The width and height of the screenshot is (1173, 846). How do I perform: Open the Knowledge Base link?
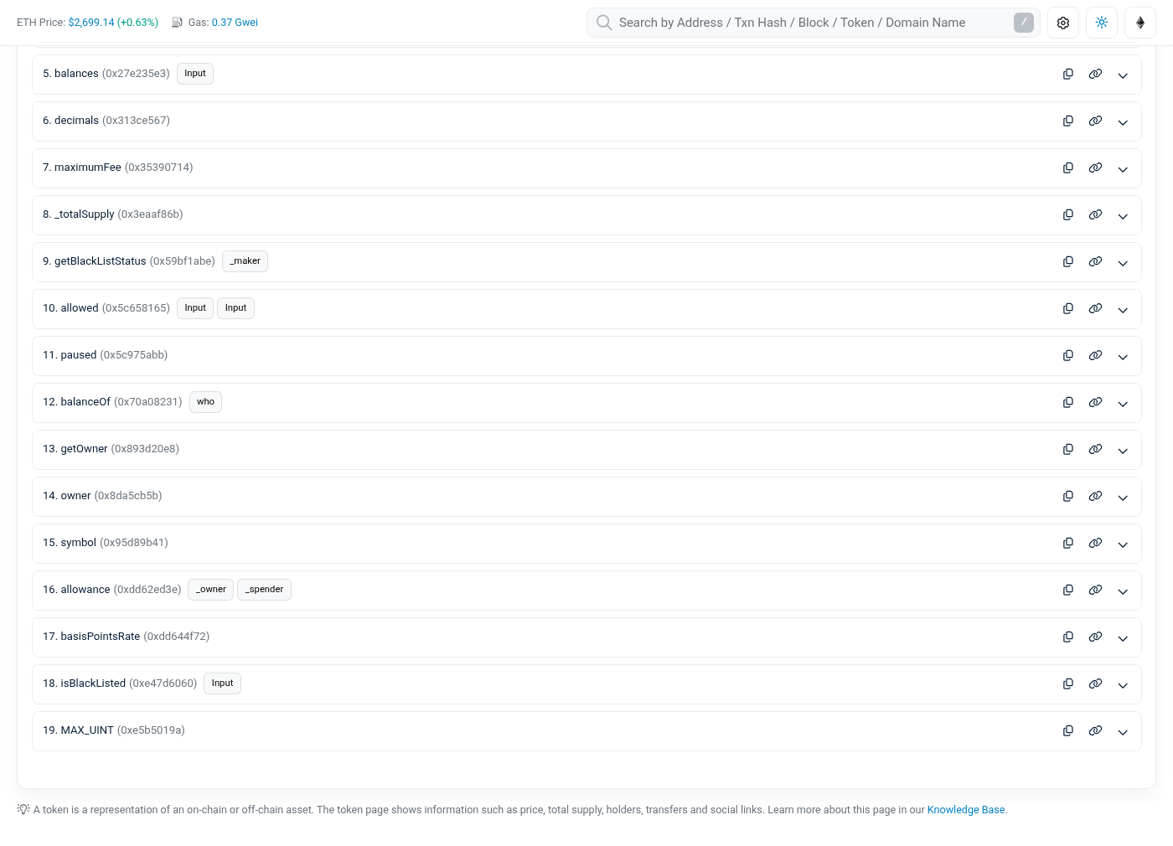(x=966, y=810)
